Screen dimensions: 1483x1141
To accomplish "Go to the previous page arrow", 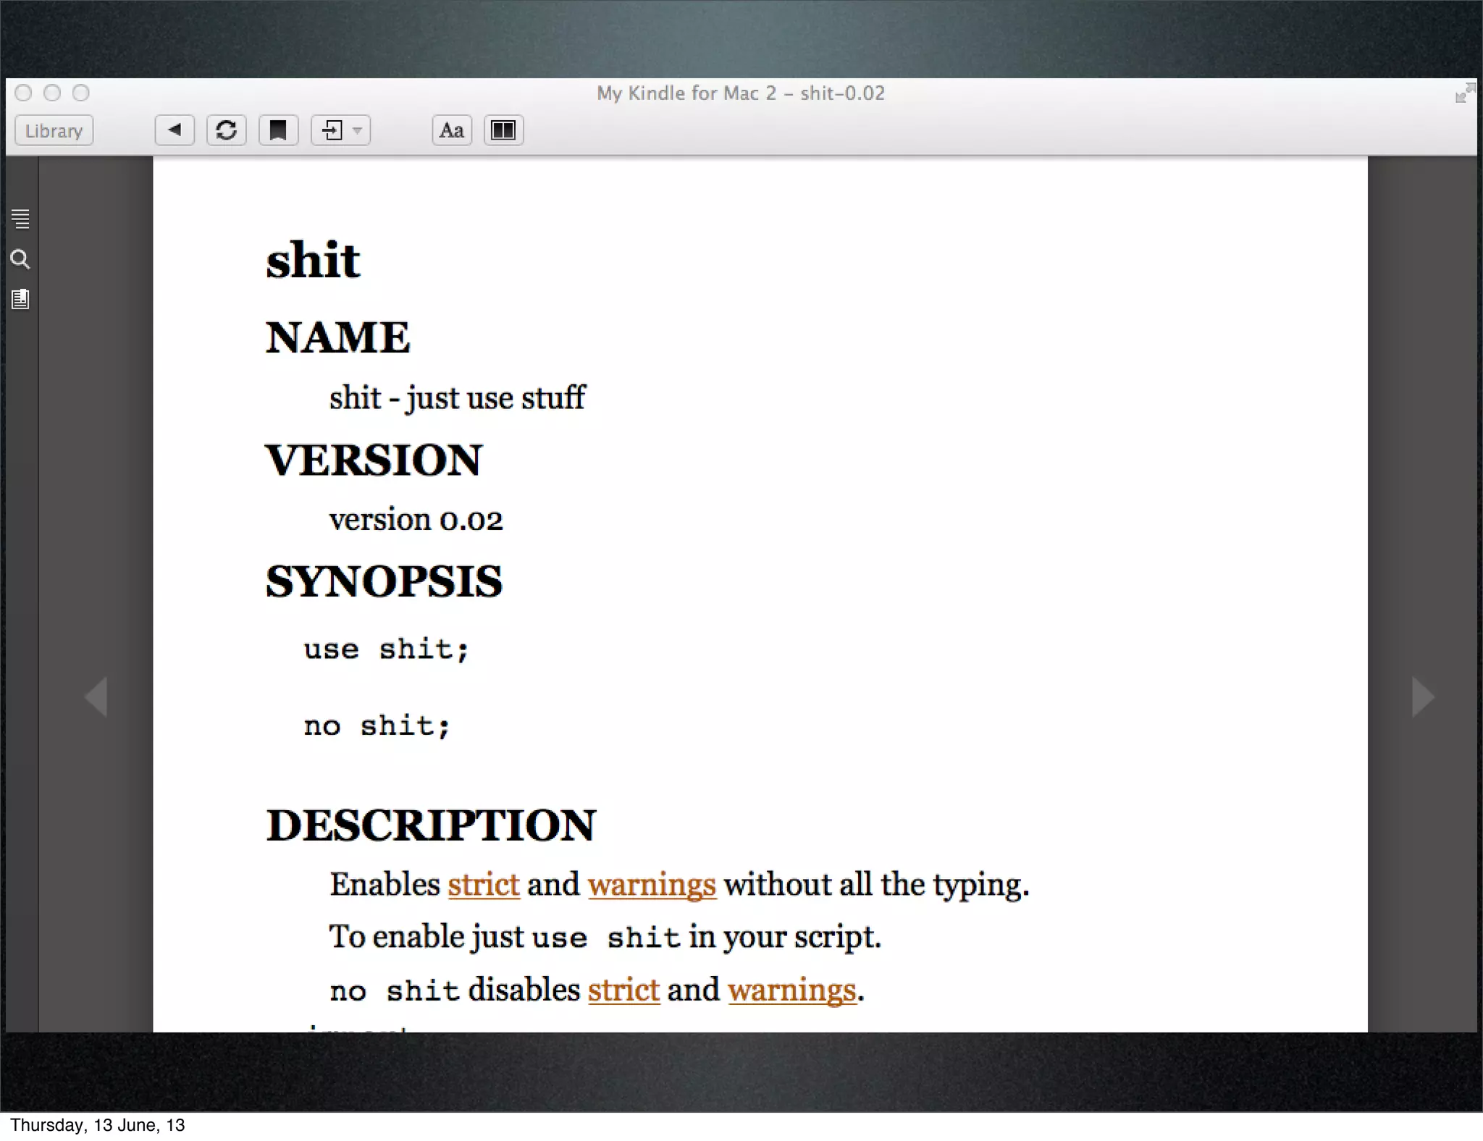I will point(96,696).
